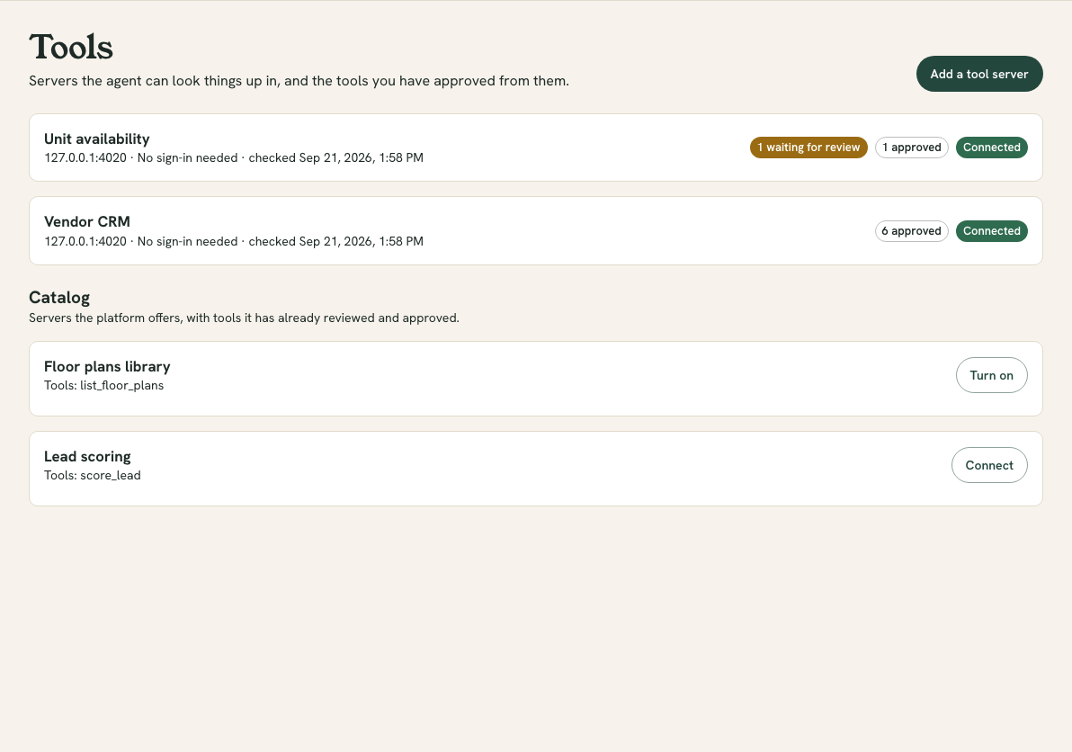Connect the Lead scoring server

(x=989, y=466)
